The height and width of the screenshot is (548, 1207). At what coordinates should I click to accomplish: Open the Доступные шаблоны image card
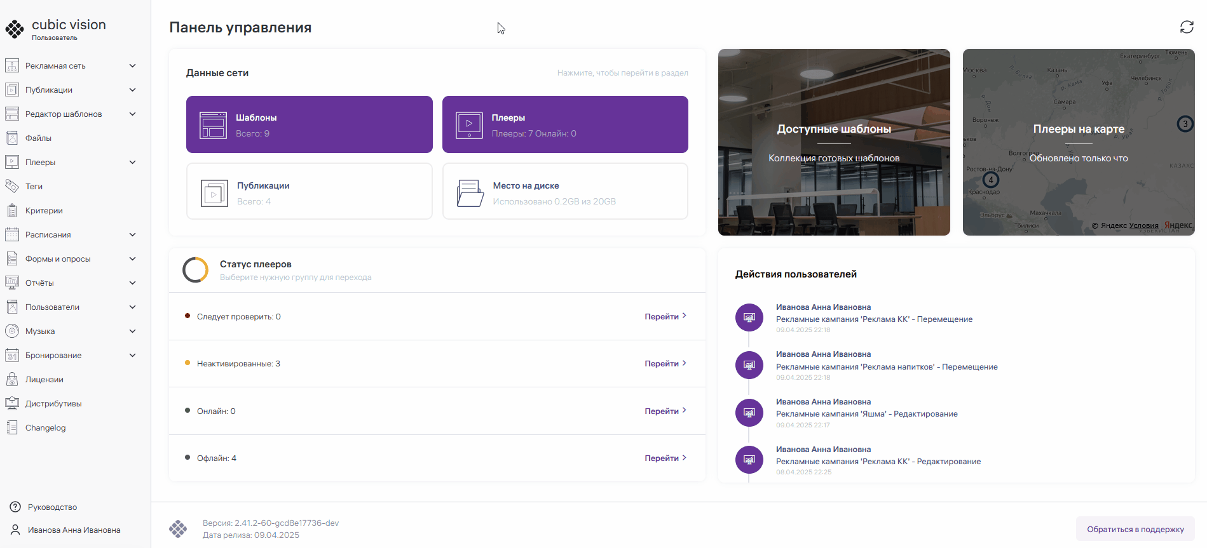(834, 142)
